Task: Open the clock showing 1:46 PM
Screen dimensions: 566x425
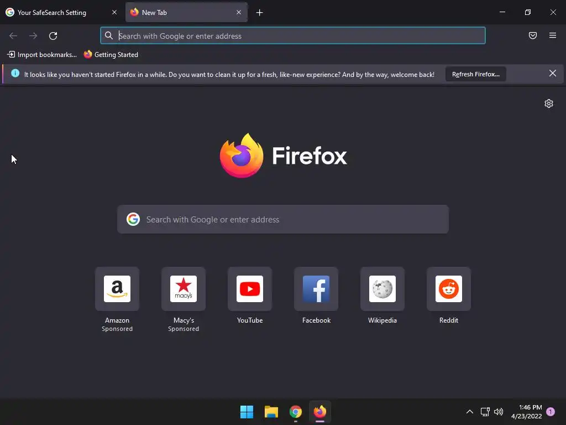Action: 527,412
